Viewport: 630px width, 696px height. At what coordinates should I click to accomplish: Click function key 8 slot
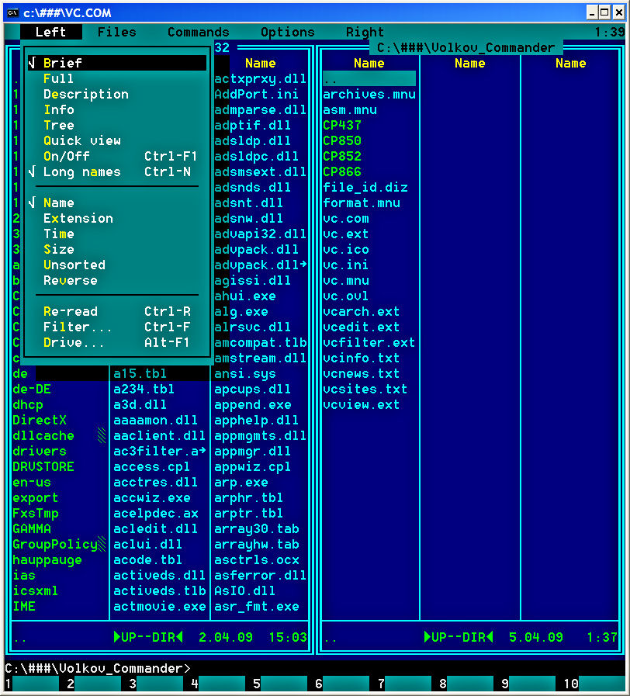pyautogui.click(x=469, y=684)
